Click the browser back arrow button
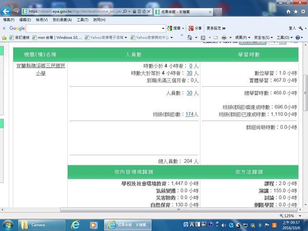This screenshot has width=308, height=231. (x=6, y=11)
